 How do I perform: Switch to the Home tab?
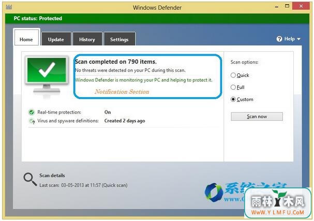pyautogui.click(x=26, y=37)
